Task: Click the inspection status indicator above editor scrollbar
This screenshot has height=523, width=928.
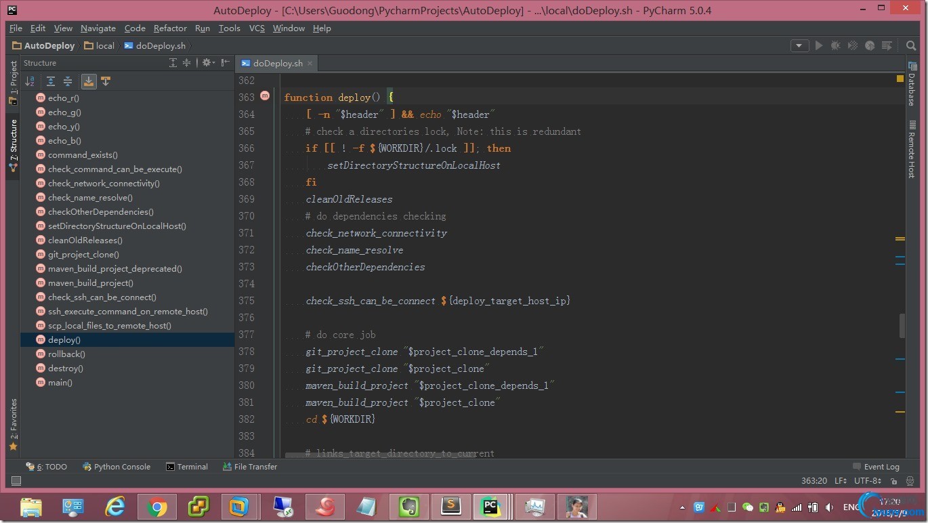Action: click(900, 79)
